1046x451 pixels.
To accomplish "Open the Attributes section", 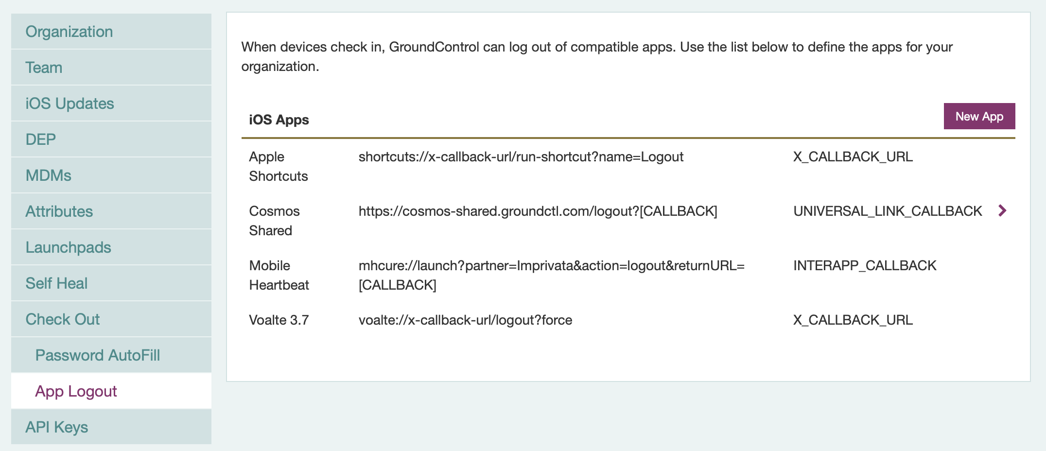I will (59, 211).
